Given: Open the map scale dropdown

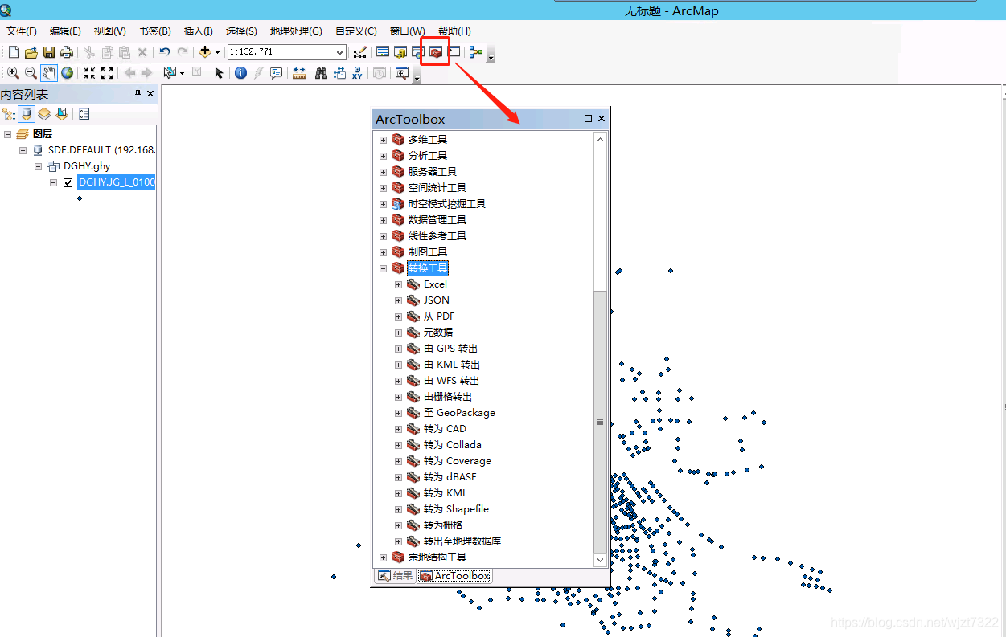Looking at the screenshot, I should 340,52.
